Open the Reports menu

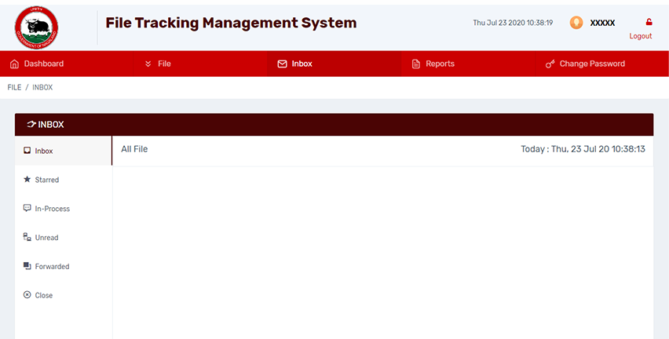pos(440,64)
